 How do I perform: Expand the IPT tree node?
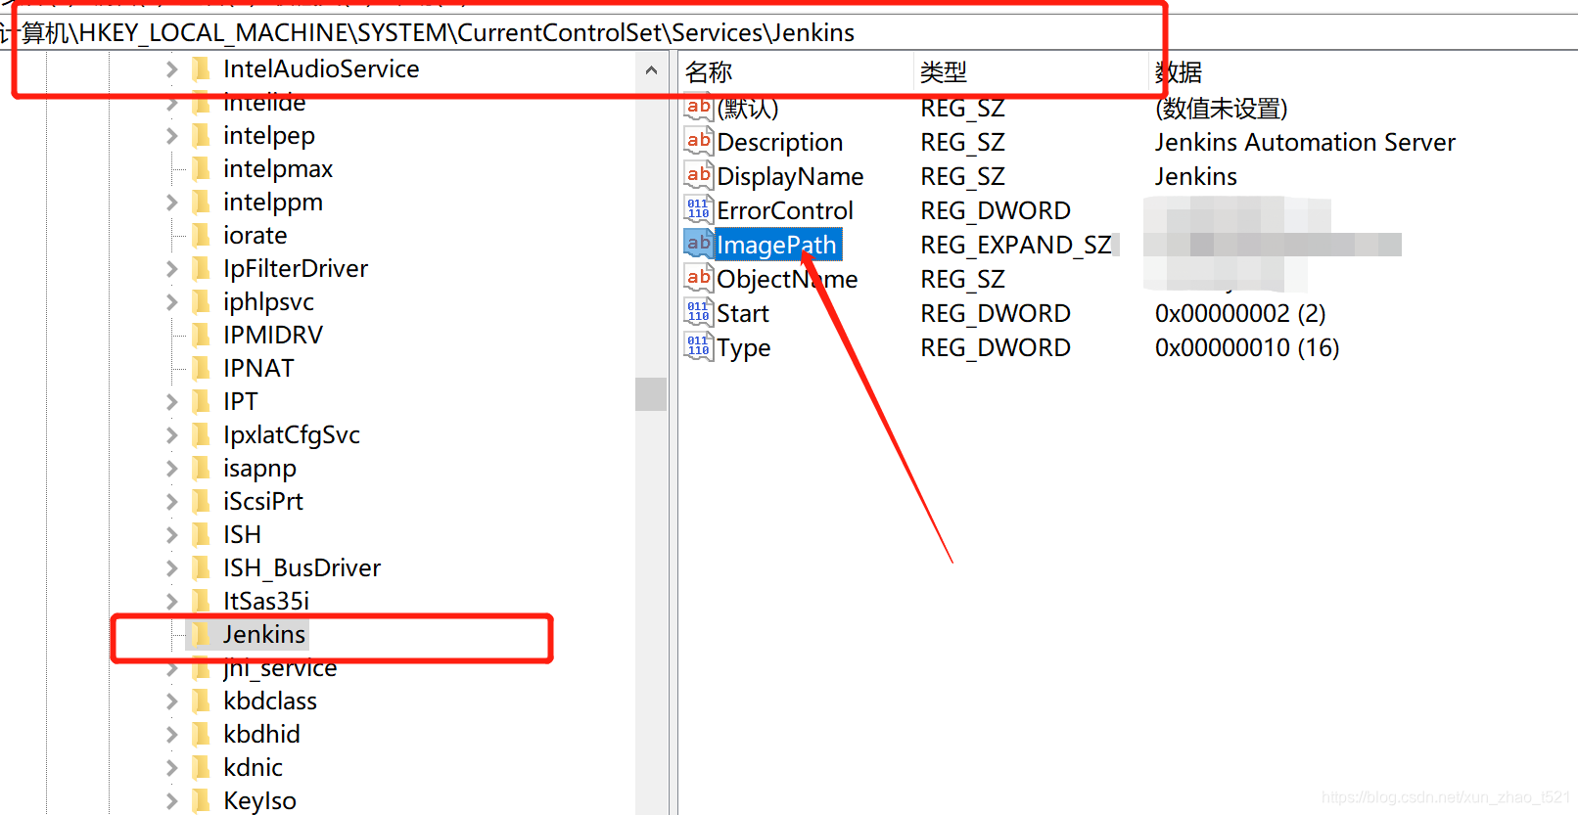(172, 401)
